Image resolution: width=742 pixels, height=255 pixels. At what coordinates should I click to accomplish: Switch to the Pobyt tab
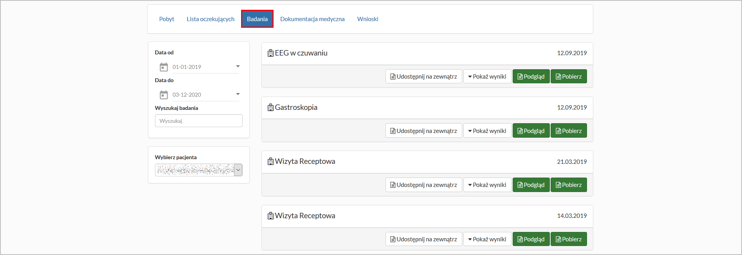coord(167,19)
